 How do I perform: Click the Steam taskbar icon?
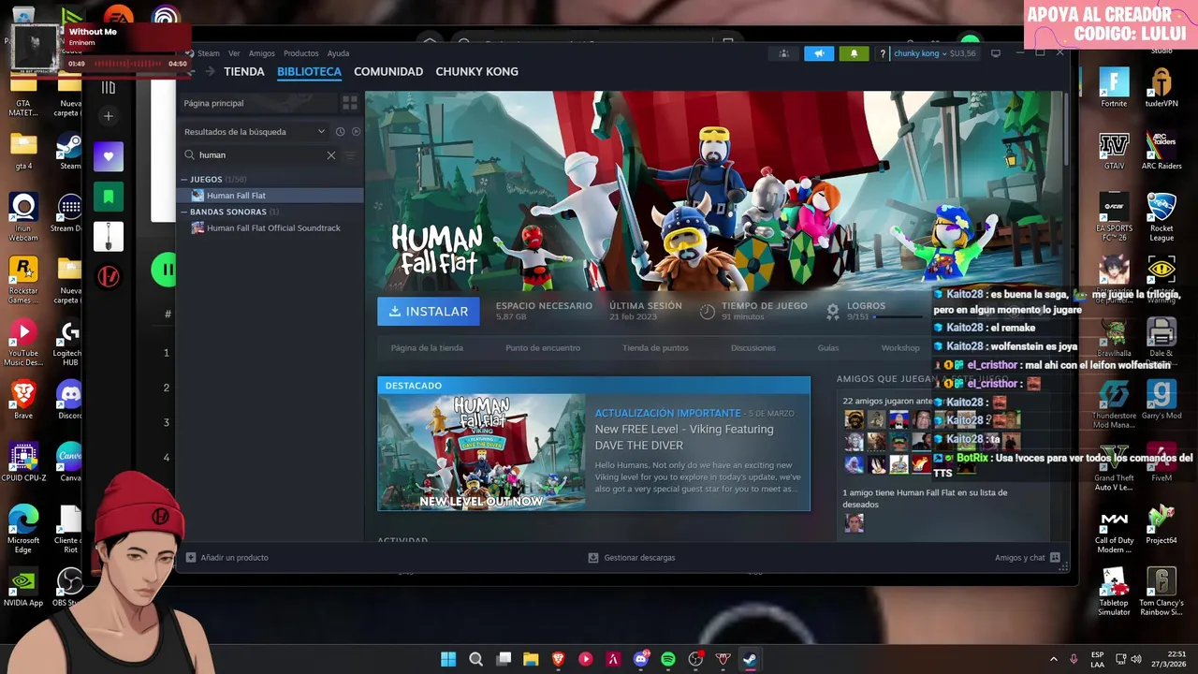(750, 659)
